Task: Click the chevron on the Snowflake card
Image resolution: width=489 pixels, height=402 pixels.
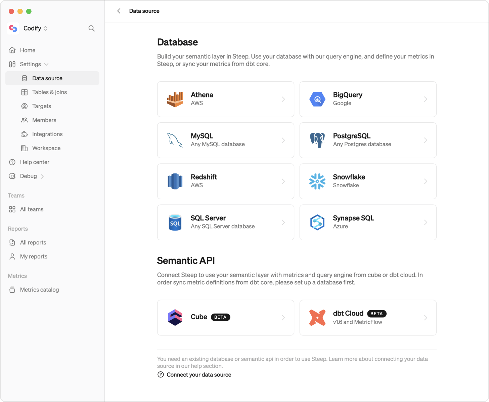Action: coord(426,182)
